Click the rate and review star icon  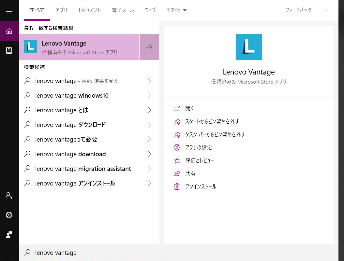click(x=177, y=160)
